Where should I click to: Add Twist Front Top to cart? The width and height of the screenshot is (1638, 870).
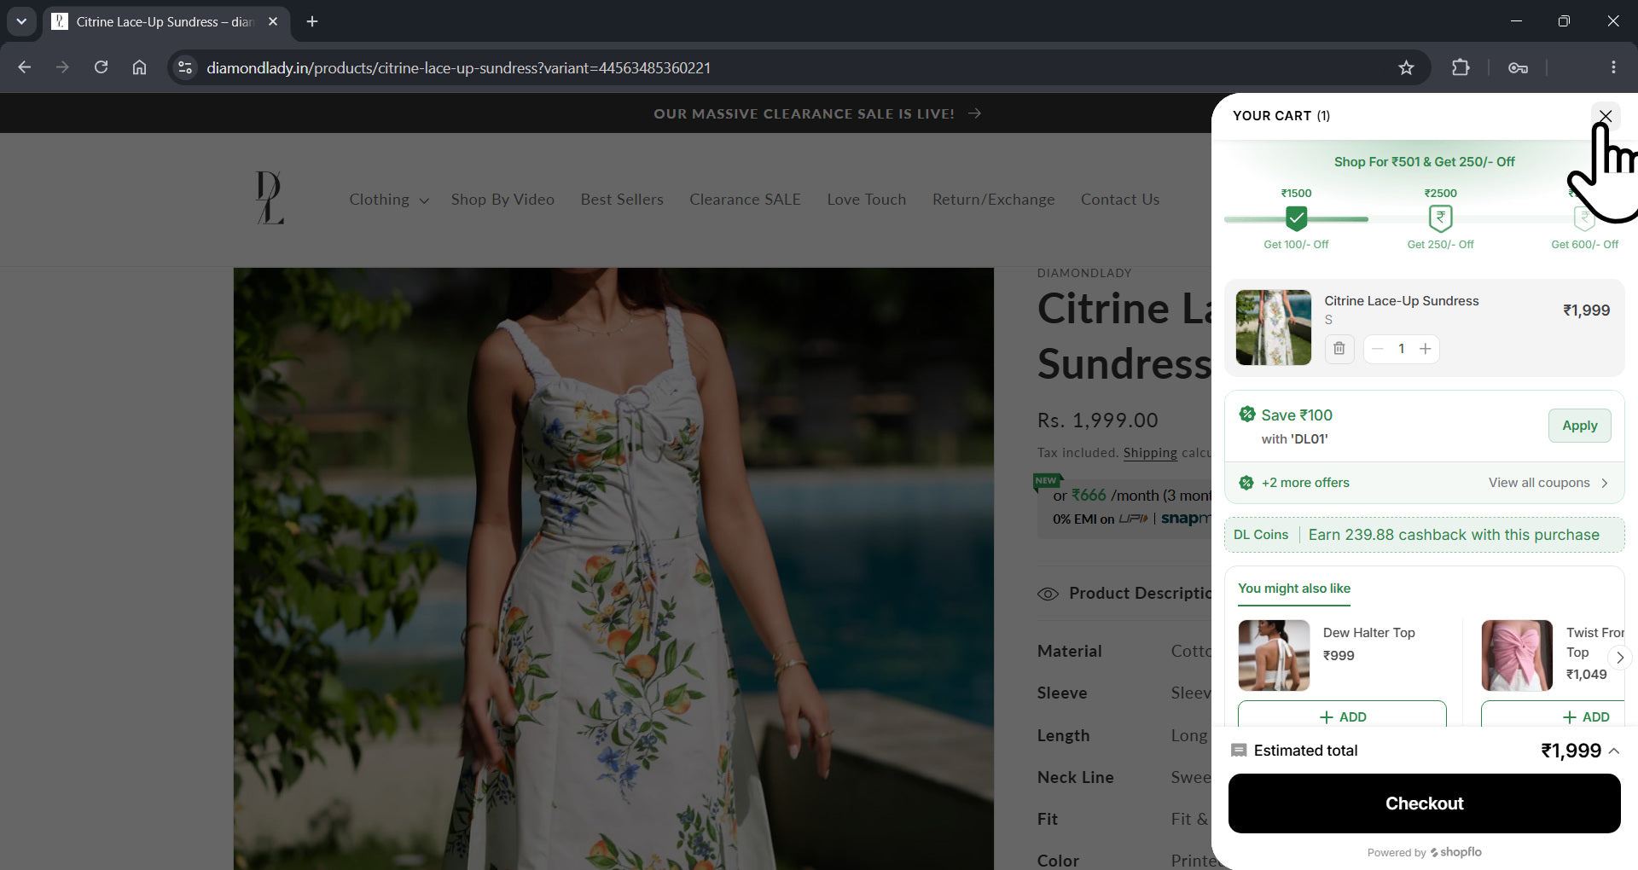click(x=1553, y=716)
